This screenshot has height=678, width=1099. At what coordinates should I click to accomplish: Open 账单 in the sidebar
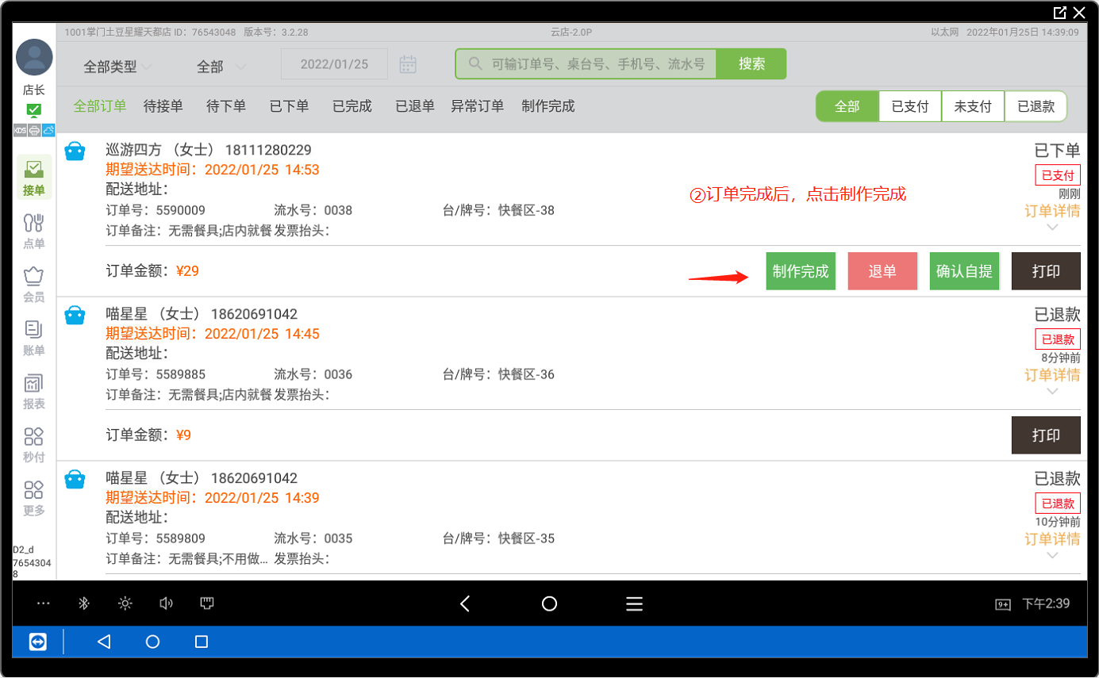[34, 338]
